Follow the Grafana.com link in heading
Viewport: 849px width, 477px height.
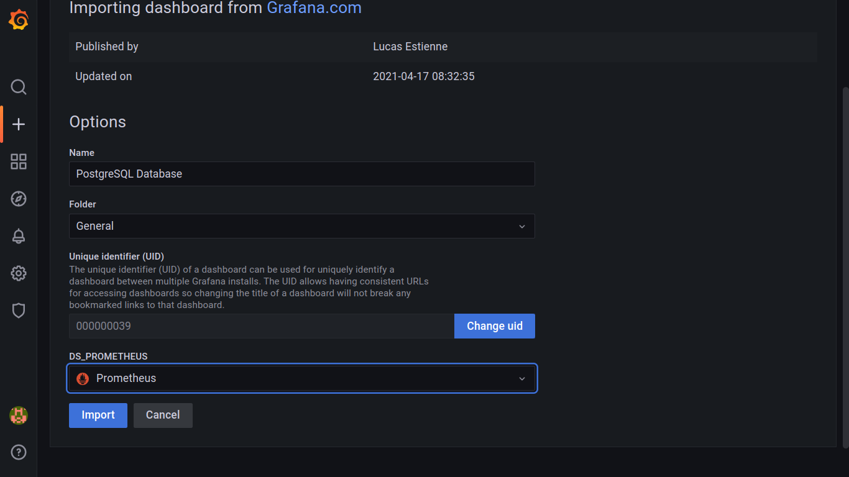click(314, 8)
